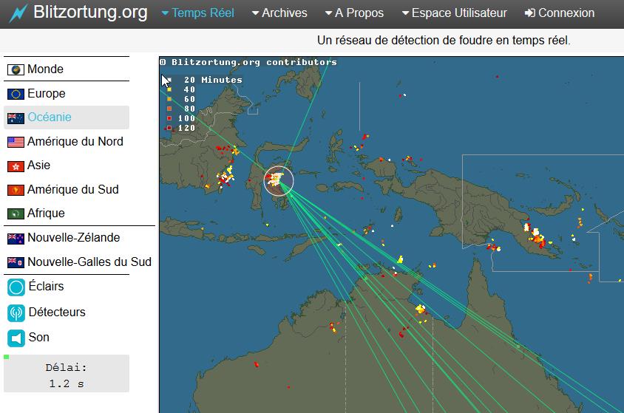Click the 60 minutes legend swatch

169,99
